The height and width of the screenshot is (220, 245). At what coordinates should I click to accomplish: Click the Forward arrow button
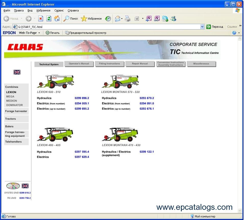pos(28,19)
